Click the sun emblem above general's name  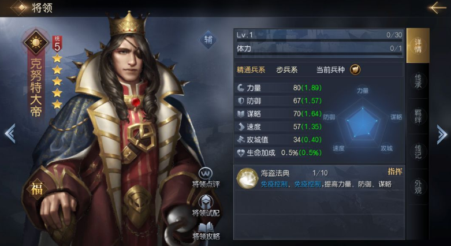[36, 43]
